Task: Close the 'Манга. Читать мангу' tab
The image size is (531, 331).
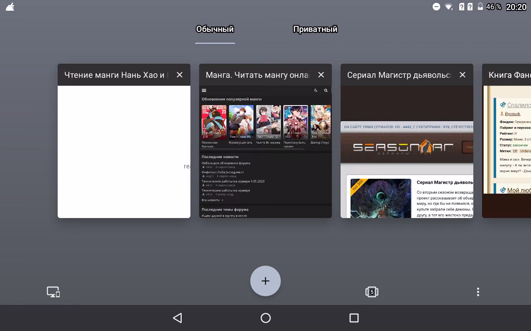Action: (x=321, y=75)
